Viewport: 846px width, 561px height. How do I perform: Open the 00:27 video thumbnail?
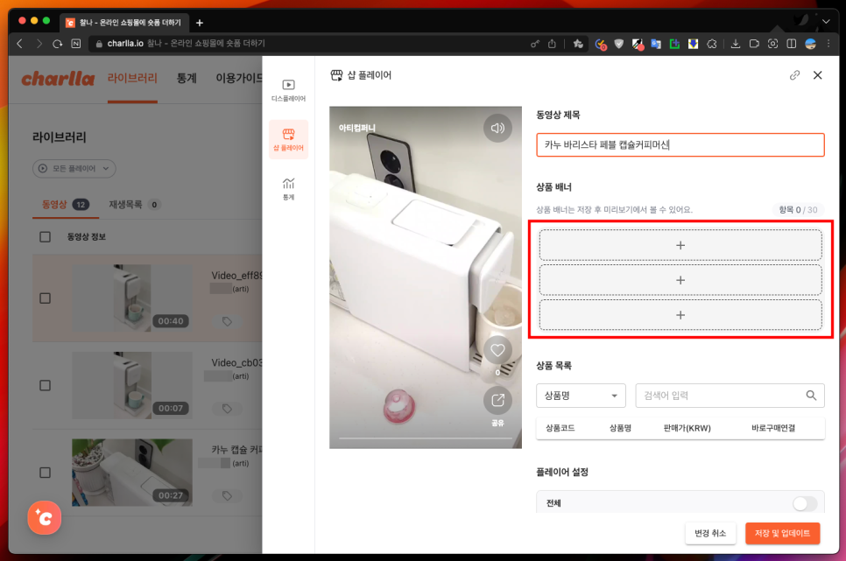coord(132,473)
